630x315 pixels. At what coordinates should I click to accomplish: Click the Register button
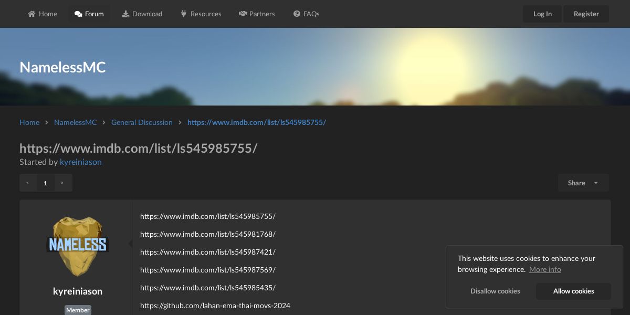(586, 14)
